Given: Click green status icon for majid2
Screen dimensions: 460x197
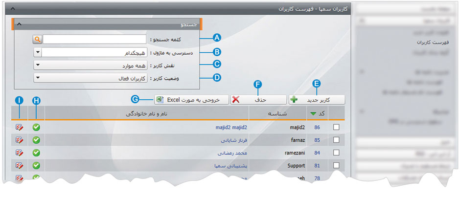Looking at the screenshot, I should pyautogui.click(x=36, y=127).
